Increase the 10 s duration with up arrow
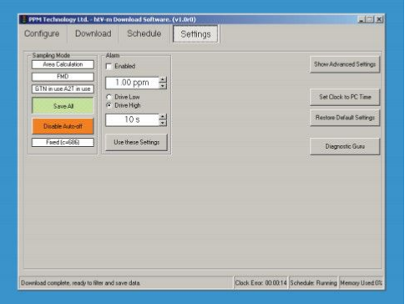Image resolution: width=405 pixels, height=304 pixels. pyautogui.click(x=163, y=117)
